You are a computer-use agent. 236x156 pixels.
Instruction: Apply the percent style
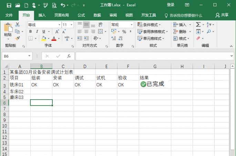[x=124, y=32]
